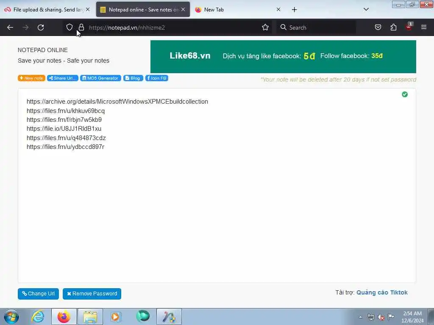Click the Like68.vn banner ad
434x325 pixels.
tap(283, 57)
